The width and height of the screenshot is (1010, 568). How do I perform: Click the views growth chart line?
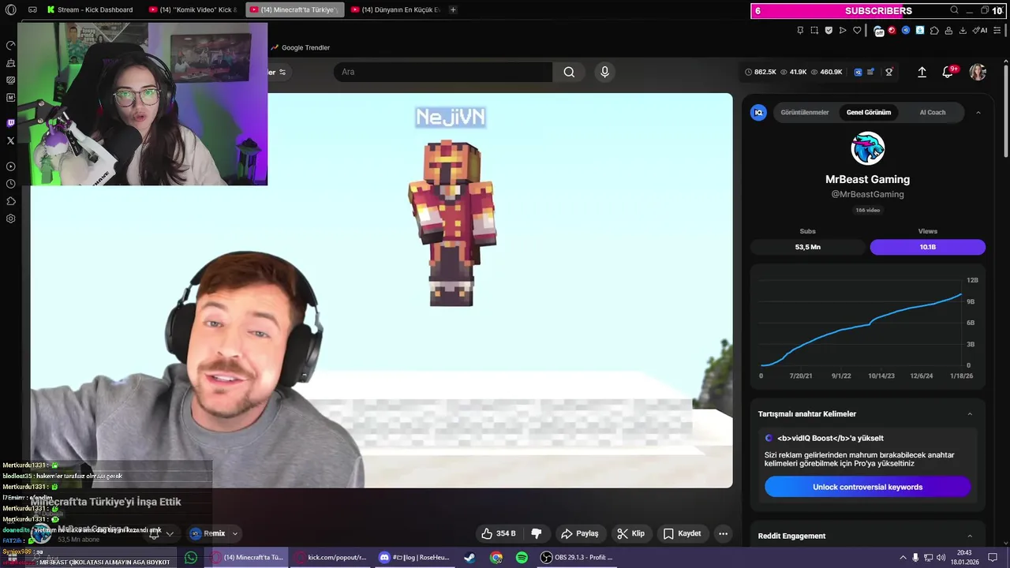[862, 330]
